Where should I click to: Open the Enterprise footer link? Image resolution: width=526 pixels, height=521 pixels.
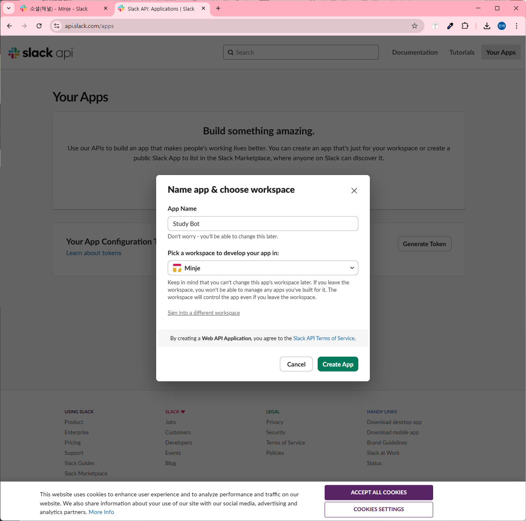point(76,432)
